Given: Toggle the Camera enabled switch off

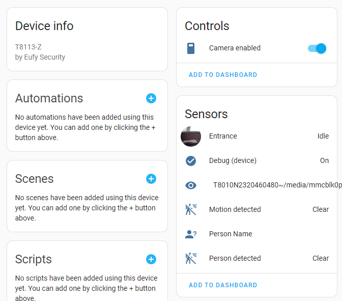Looking at the screenshot, I should [x=317, y=48].
